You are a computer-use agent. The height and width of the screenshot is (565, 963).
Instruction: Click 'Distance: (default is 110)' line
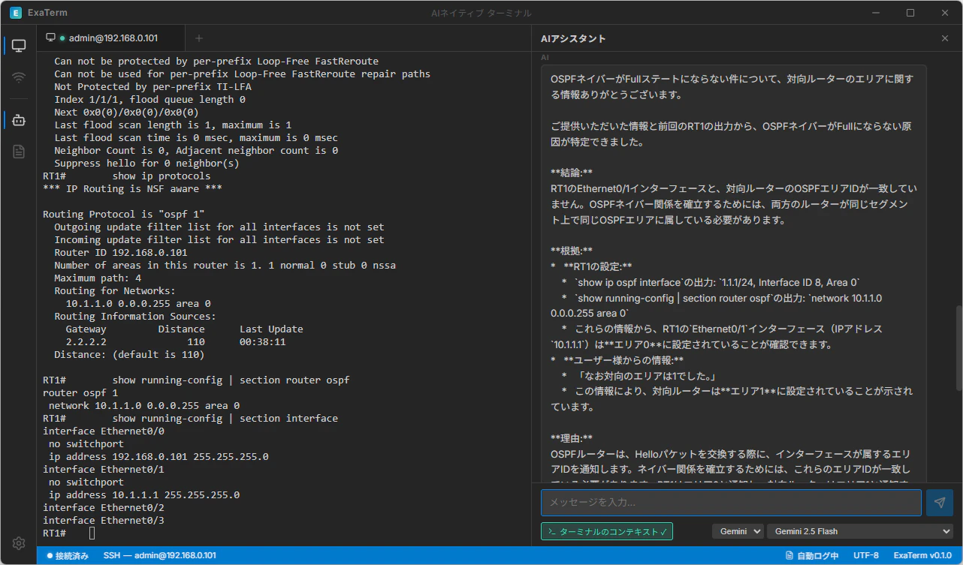(129, 354)
